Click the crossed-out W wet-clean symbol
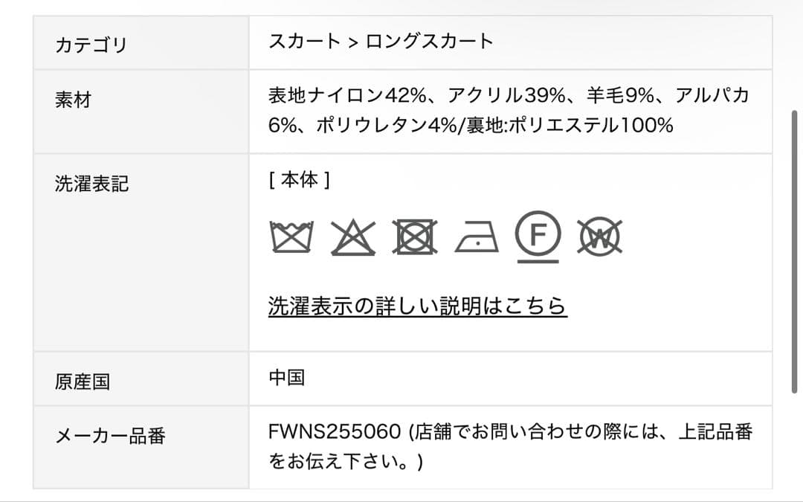The width and height of the screenshot is (803, 502). (x=600, y=237)
